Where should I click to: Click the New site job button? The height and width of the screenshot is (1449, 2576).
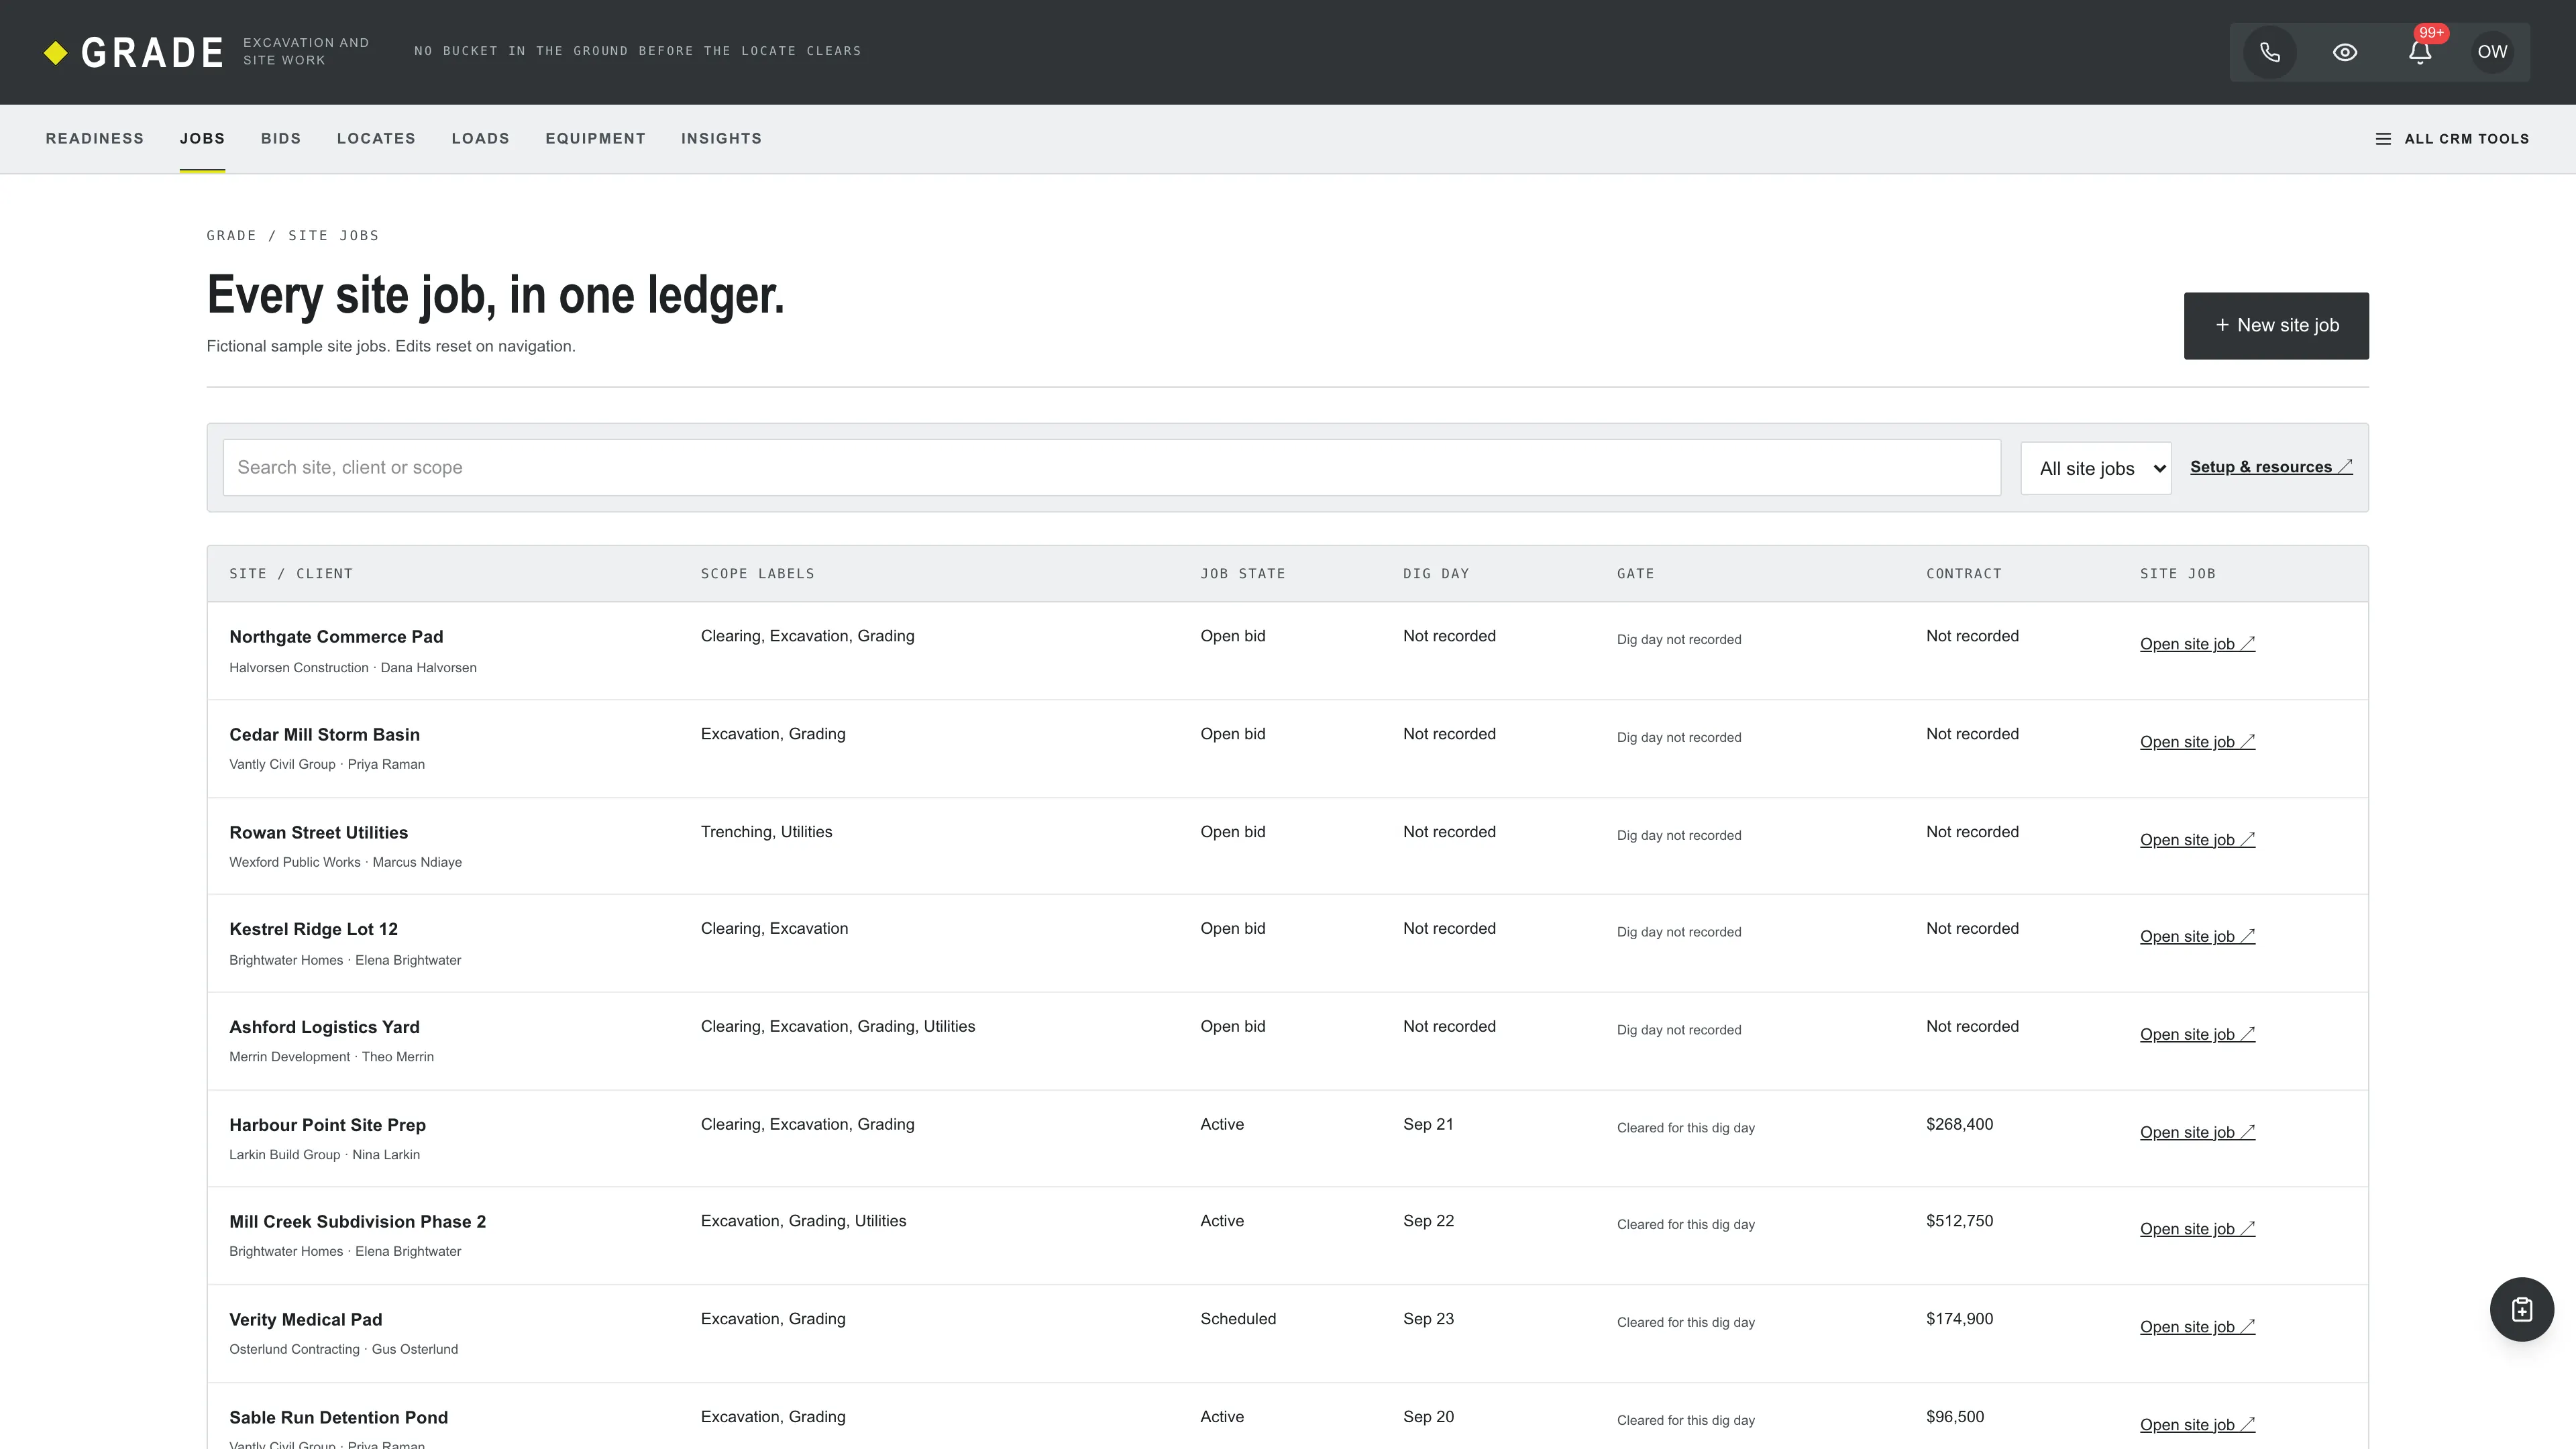coord(2276,326)
